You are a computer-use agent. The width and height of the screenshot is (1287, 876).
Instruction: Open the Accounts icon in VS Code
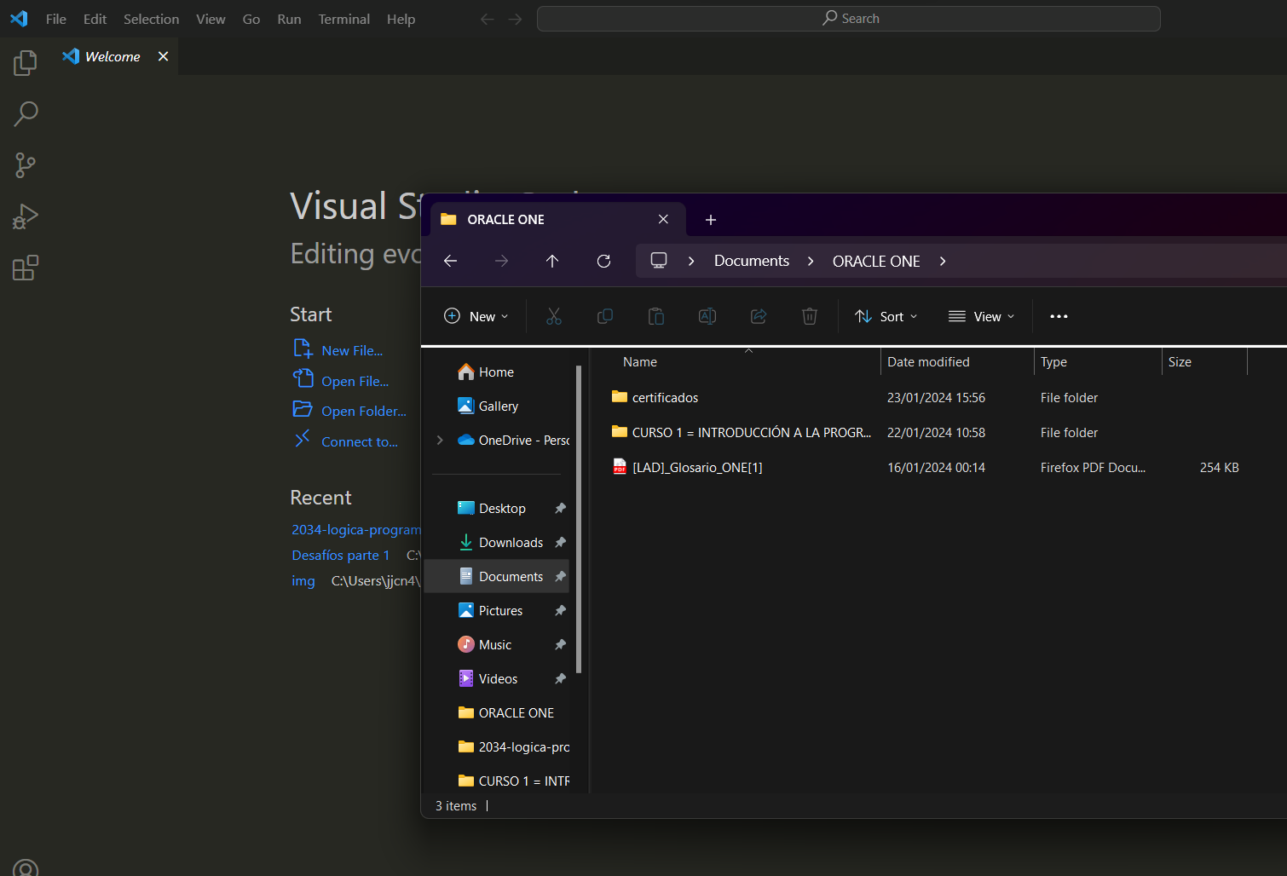[x=26, y=867]
